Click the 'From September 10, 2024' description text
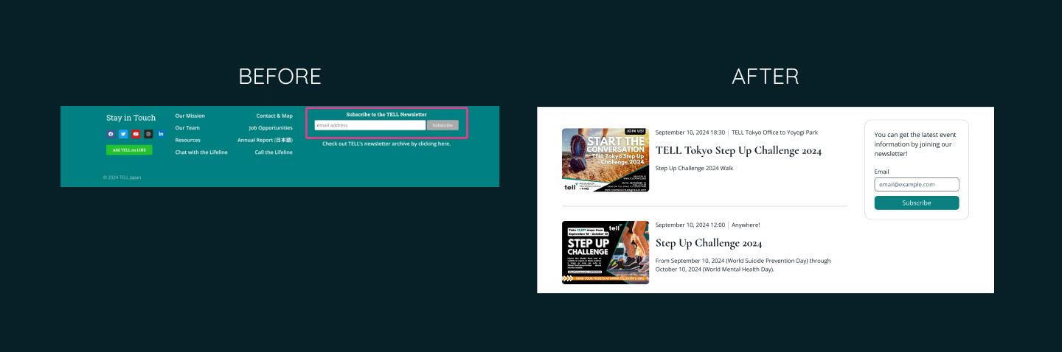1062x352 pixels. (743, 264)
